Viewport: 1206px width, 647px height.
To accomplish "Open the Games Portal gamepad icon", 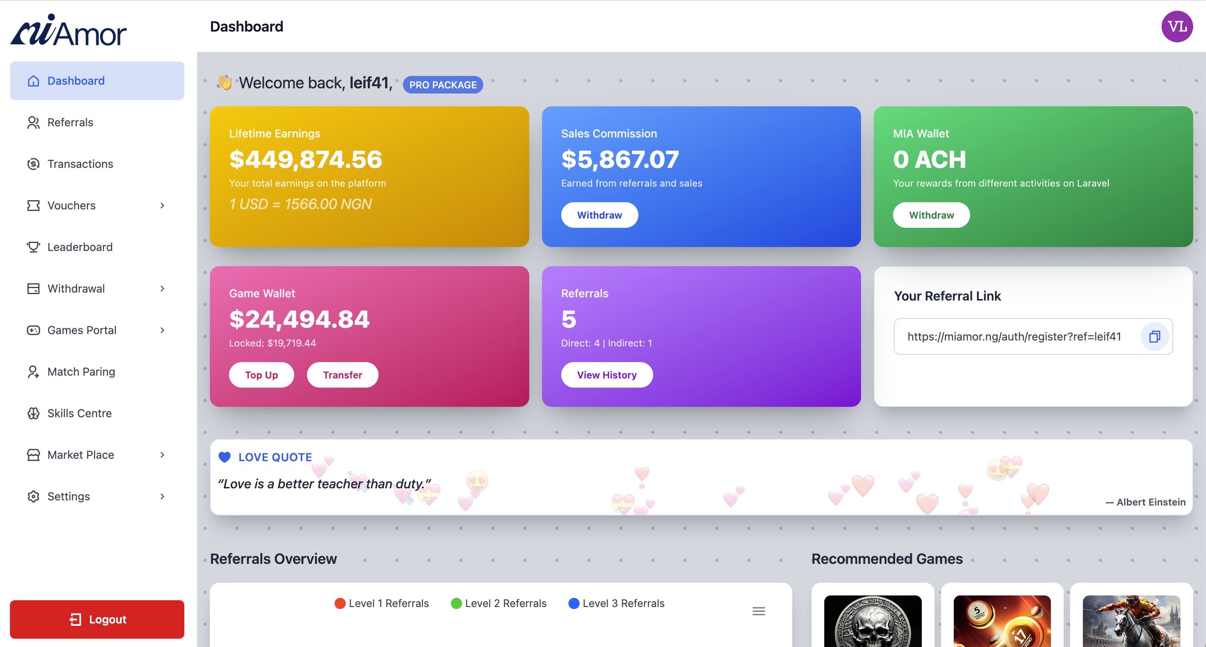I will pos(33,330).
